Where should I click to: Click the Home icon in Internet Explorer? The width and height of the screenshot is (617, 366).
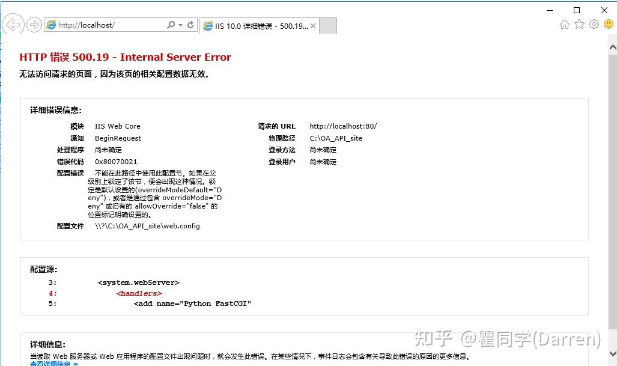(x=565, y=24)
